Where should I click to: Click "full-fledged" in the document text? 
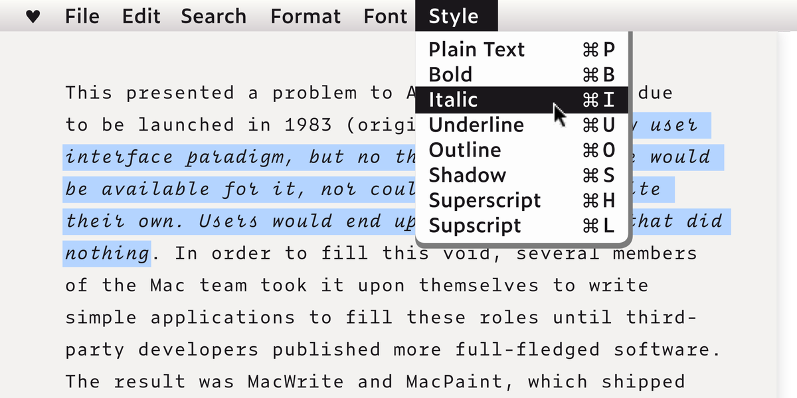(527, 349)
